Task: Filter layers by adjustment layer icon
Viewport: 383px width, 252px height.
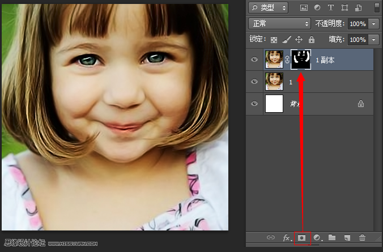Action: [x=317, y=7]
